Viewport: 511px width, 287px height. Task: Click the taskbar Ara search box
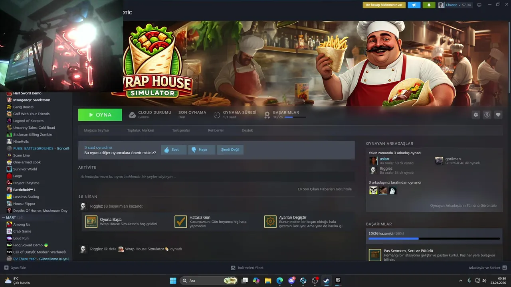209,281
